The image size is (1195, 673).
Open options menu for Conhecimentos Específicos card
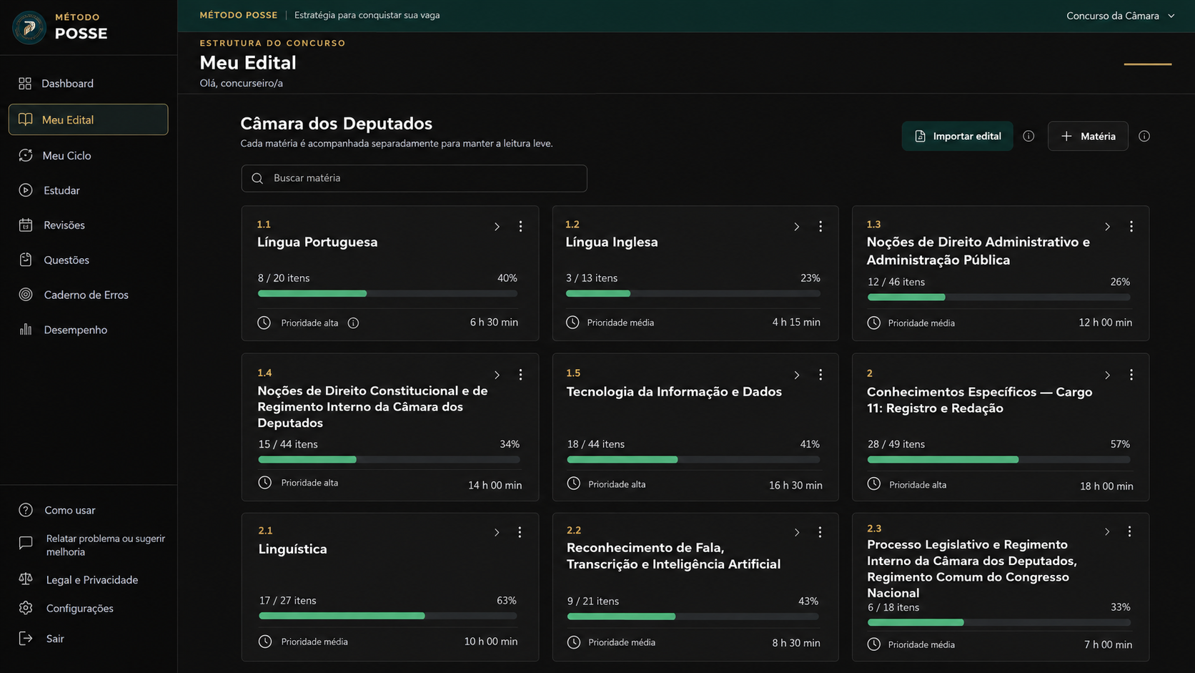(x=1131, y=375)
